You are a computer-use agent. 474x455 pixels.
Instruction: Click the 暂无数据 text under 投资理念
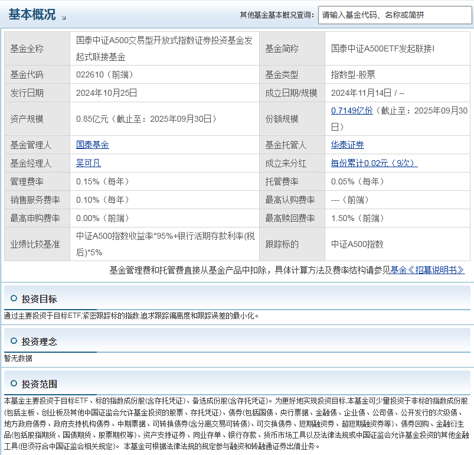18,359
